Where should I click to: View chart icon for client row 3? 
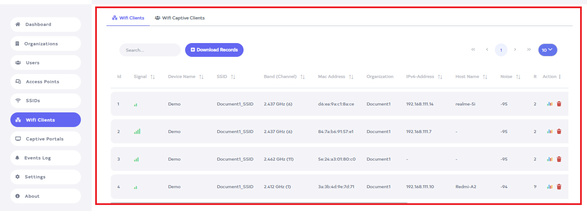pos(550,159)
